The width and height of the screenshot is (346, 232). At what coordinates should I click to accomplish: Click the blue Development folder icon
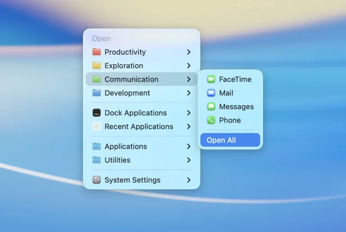(96, 93)
